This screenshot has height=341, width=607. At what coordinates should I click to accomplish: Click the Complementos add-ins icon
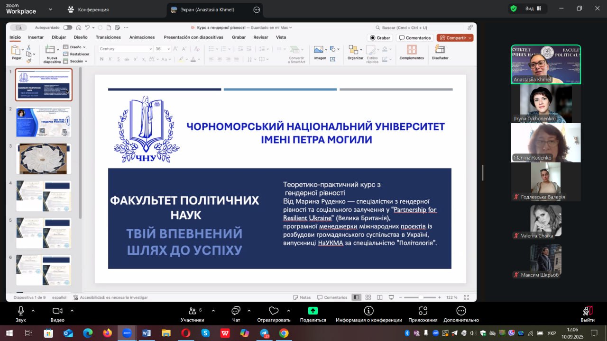coord(412,49)
